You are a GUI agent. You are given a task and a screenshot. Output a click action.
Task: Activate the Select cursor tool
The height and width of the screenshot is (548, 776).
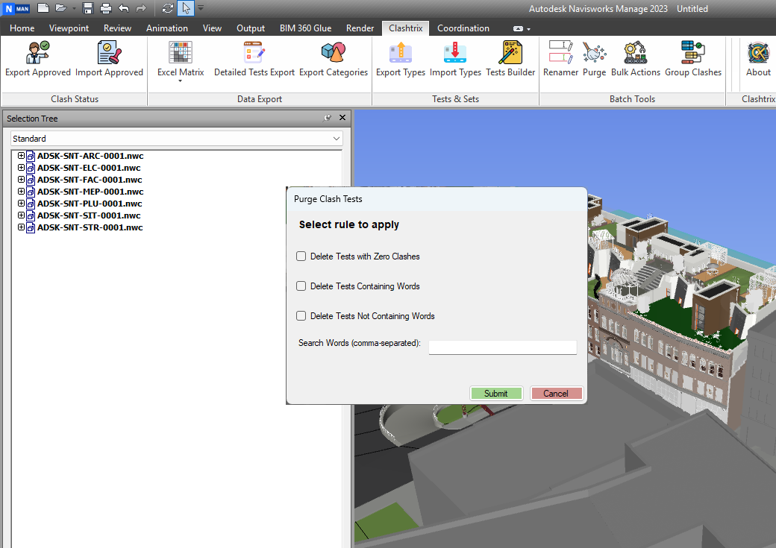tap(186, 8)
